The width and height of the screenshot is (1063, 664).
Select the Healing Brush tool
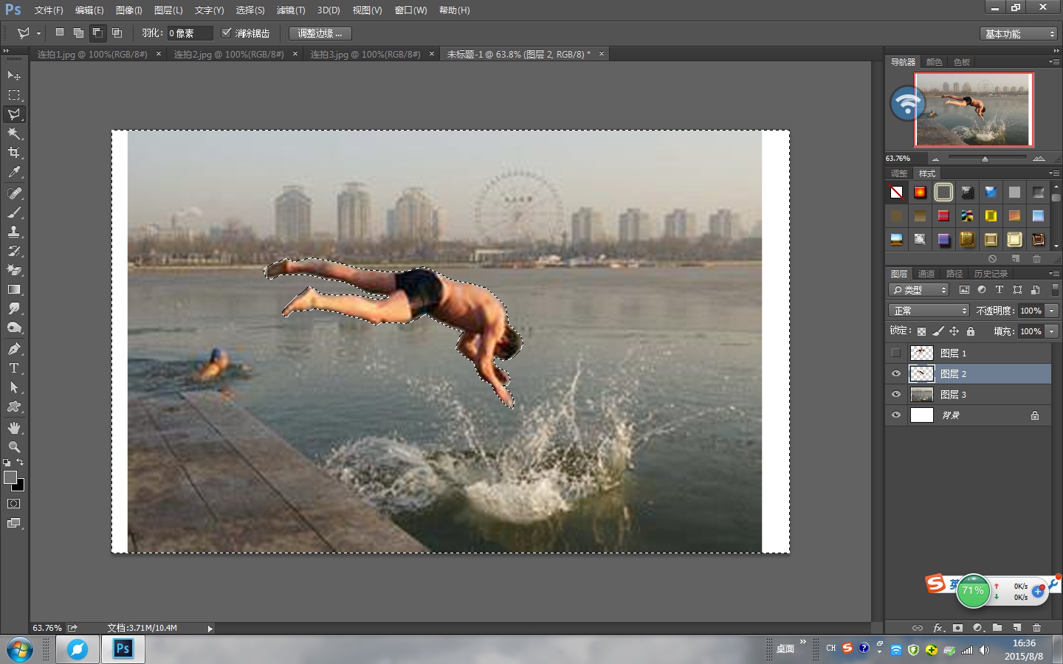(x=14, y=193)
